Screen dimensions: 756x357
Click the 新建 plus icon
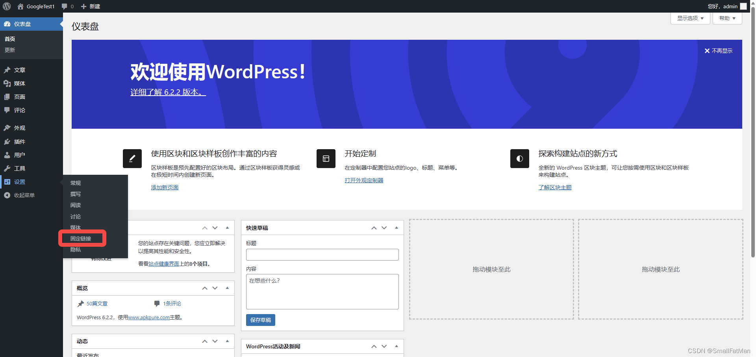(x=83, y=6)
